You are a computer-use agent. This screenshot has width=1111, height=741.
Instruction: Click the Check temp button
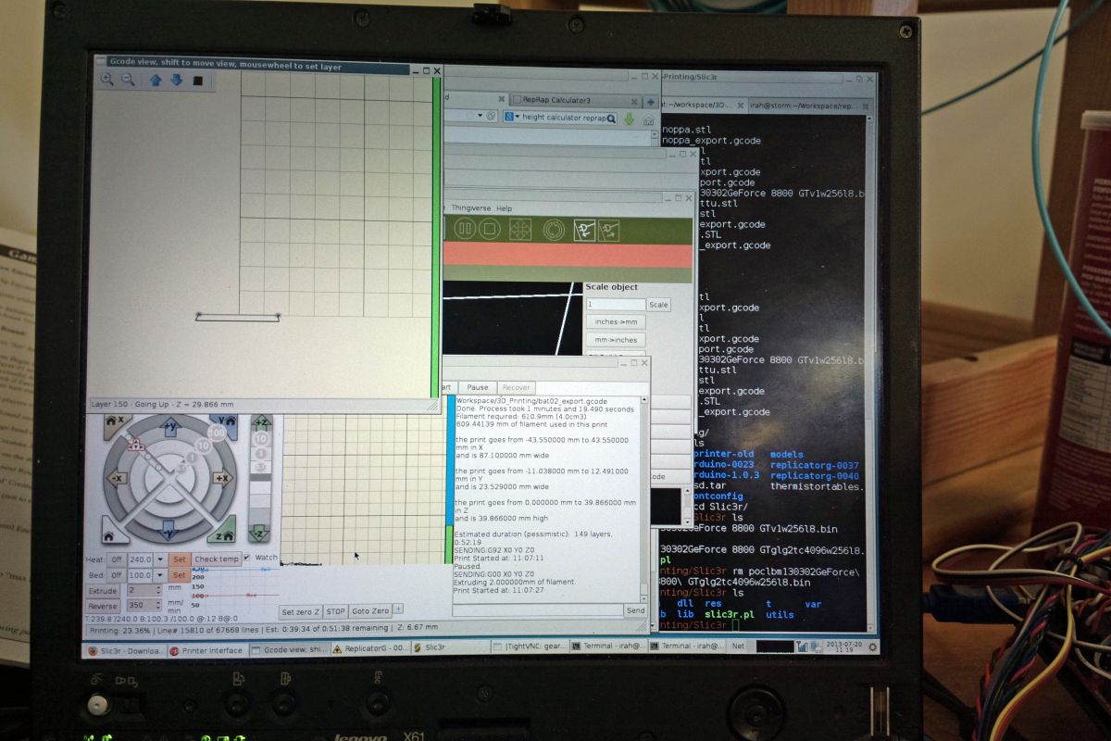click(x=217, y=559)
